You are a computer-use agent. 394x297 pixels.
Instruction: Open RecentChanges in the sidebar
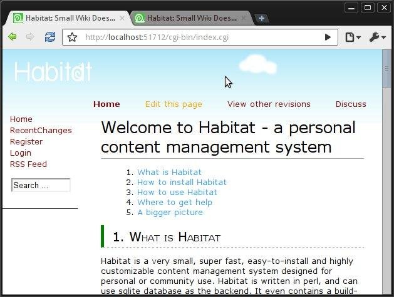(x=41, y=131)
